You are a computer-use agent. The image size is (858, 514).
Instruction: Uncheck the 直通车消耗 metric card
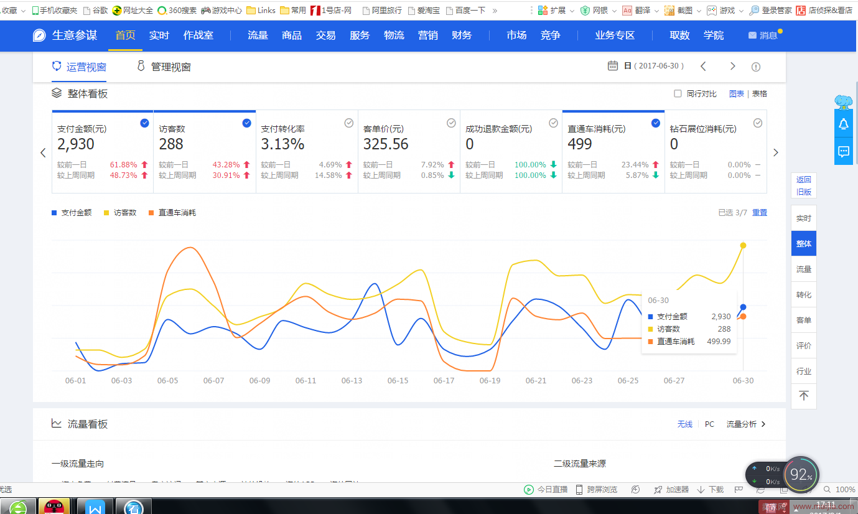[x=655, y=123]
